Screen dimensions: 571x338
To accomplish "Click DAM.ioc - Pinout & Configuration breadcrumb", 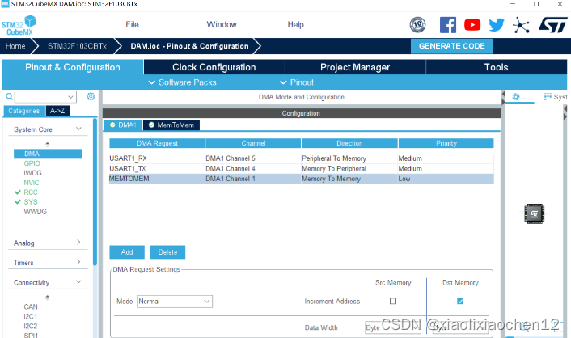I will pyautogui.click(x=189, y=46).
